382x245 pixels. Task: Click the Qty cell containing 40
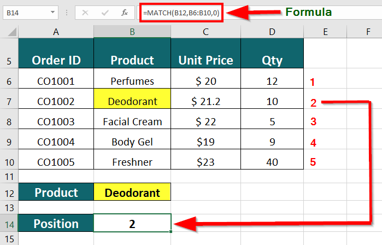pos(272,162)
